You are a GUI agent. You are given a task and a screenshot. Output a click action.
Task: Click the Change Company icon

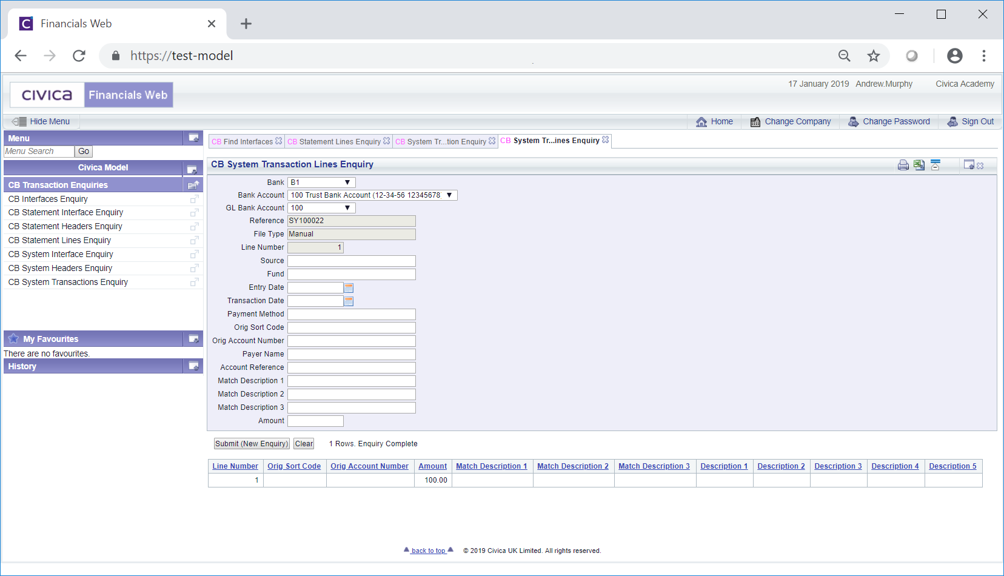pyautogui.click(x=755, y=122)
